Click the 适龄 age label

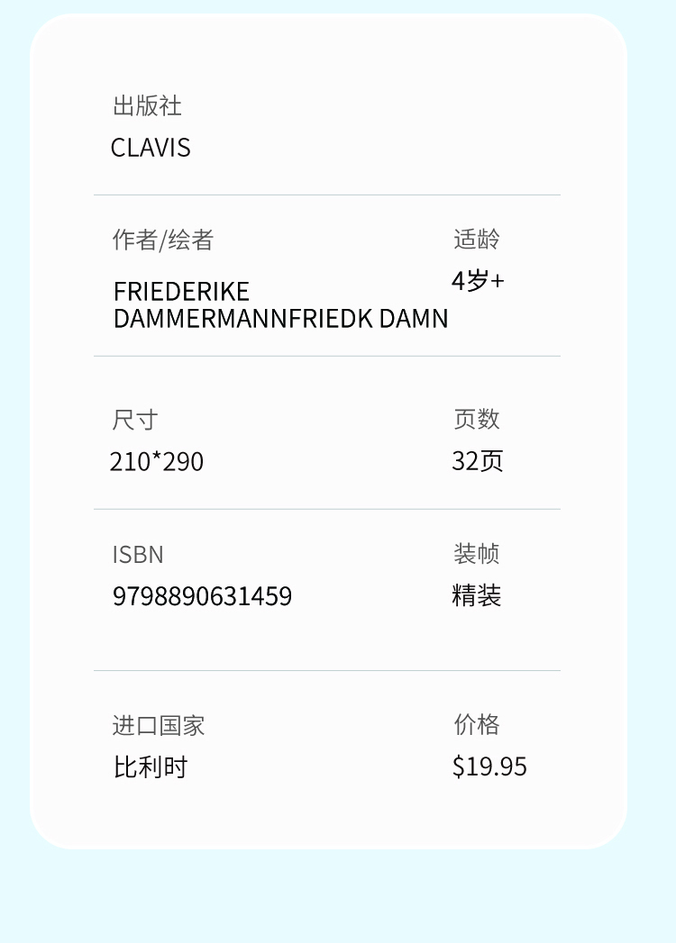[x=477, y=239]
